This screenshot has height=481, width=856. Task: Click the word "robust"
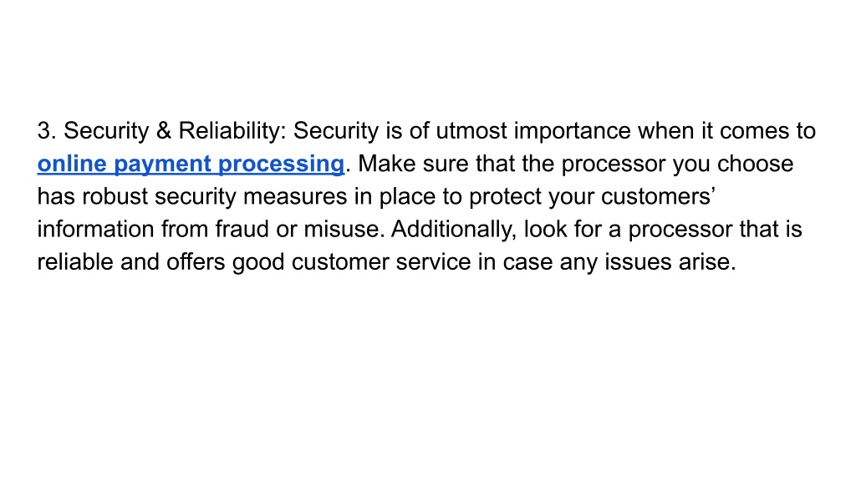coord(115,197)
